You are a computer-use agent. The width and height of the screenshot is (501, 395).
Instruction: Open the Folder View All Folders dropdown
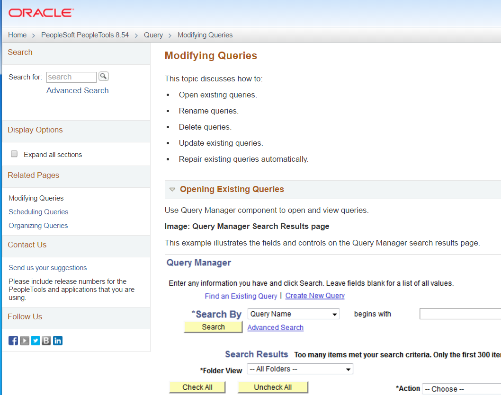pos(300,369)
